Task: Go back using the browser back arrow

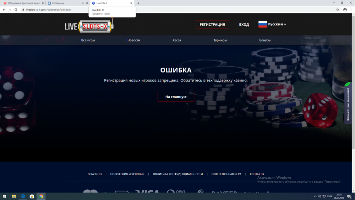Action: [x=4, y=10]
